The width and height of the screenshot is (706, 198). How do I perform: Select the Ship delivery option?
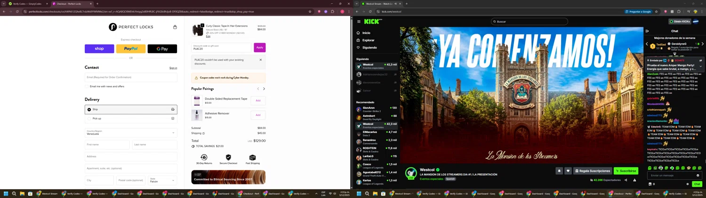(131, 109)
